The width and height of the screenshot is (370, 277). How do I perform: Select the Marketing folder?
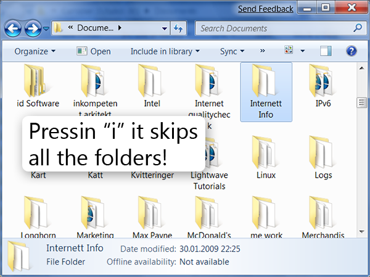click(95, 217)
